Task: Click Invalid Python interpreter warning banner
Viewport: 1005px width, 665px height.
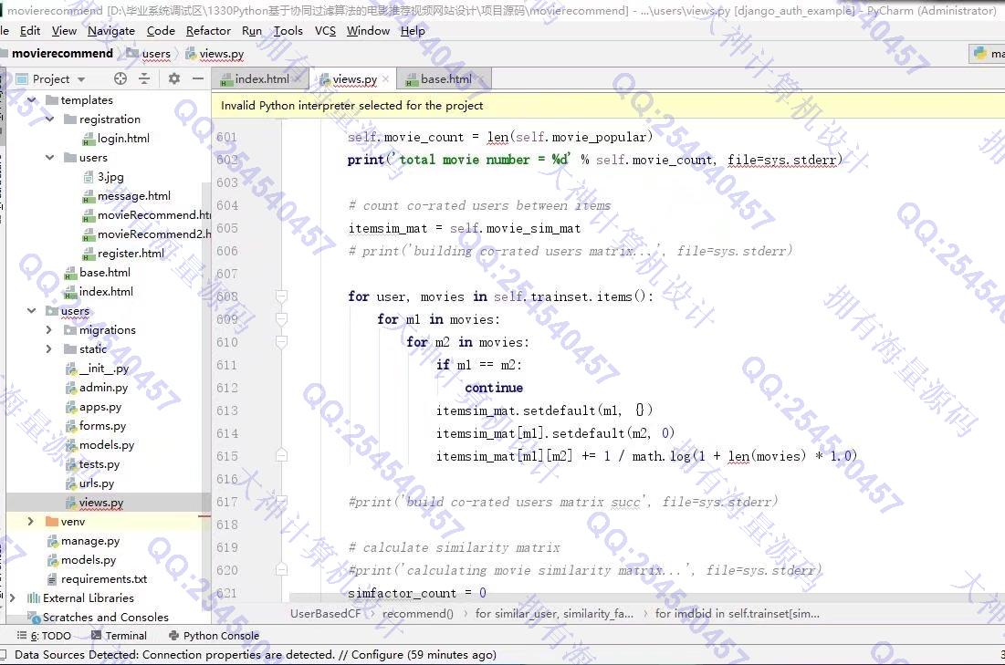Action: tap(608, 106)
